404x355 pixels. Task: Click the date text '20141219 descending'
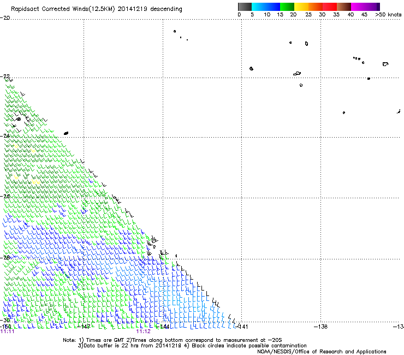[150, 9]
